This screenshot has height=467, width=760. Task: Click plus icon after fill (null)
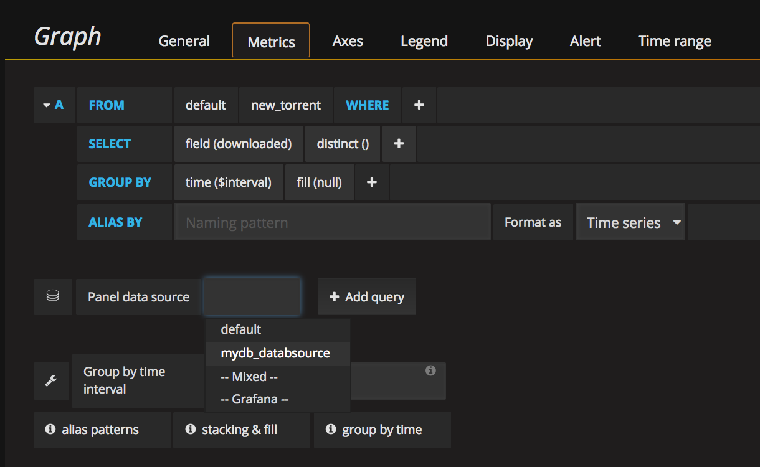pyautogui.click(x=372, y=182)
